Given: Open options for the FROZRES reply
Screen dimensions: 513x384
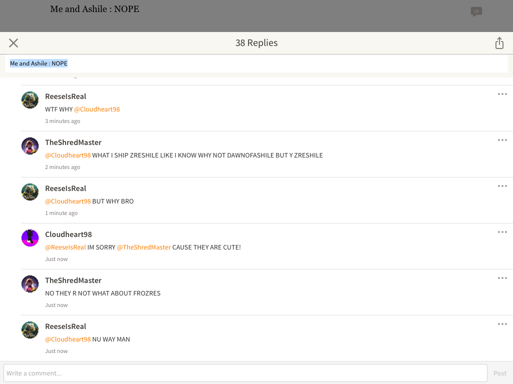Looking at the screenshot, I should click(x=502, y=278).
